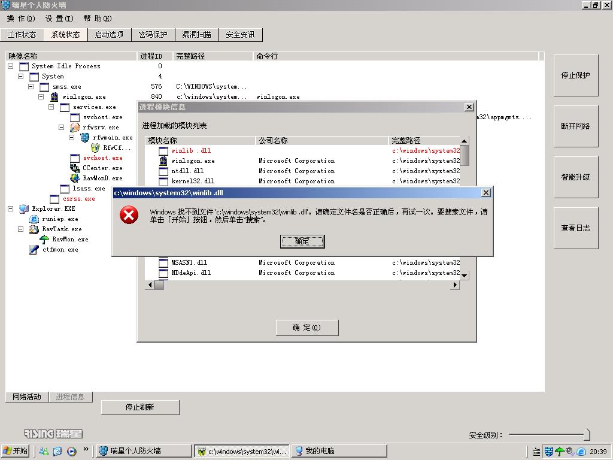613x460 pixels.
Task: Click the 停止刷新 button
Action: [x=140, y=407]
